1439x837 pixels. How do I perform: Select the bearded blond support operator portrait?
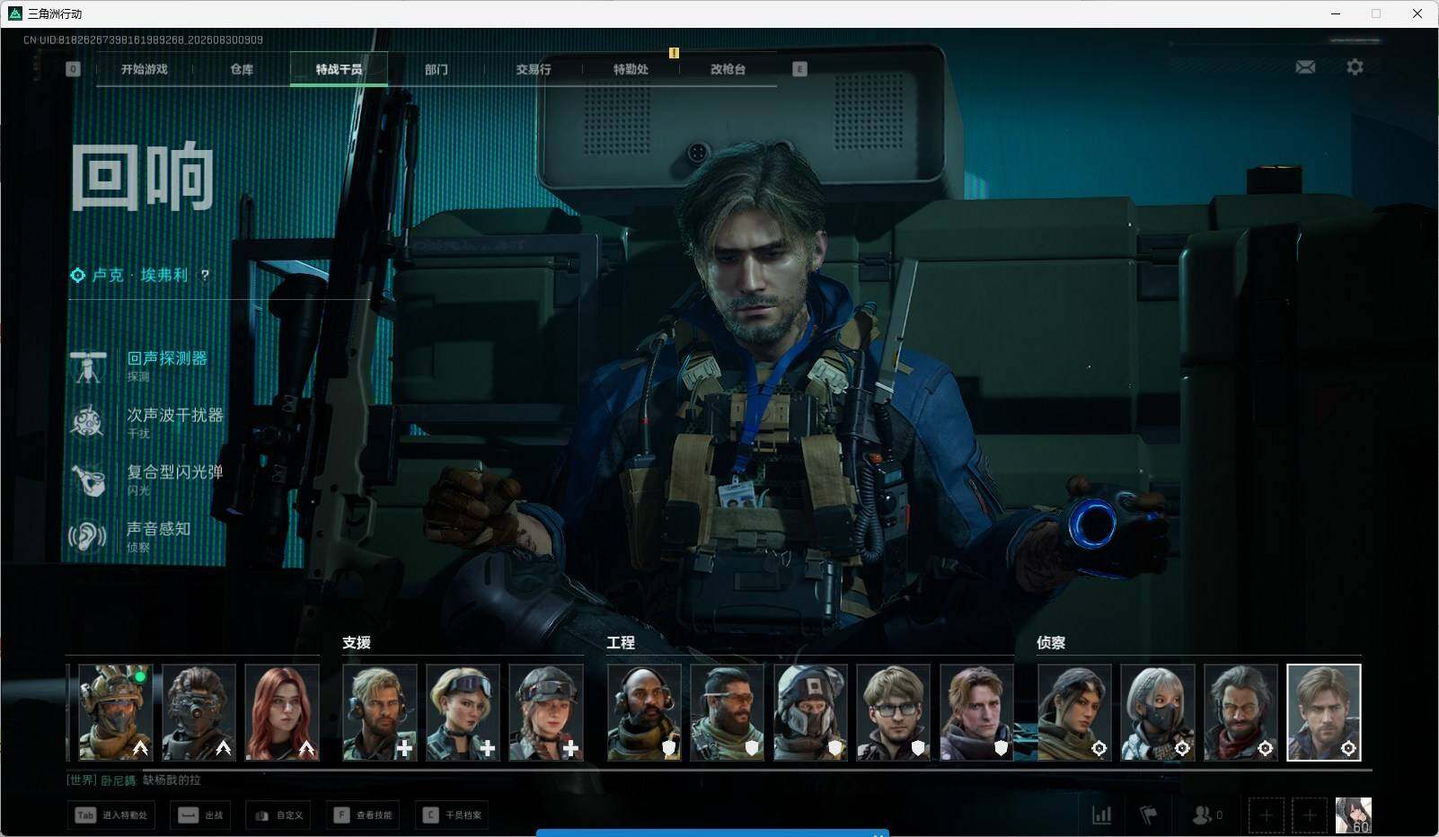coord(380,713)
